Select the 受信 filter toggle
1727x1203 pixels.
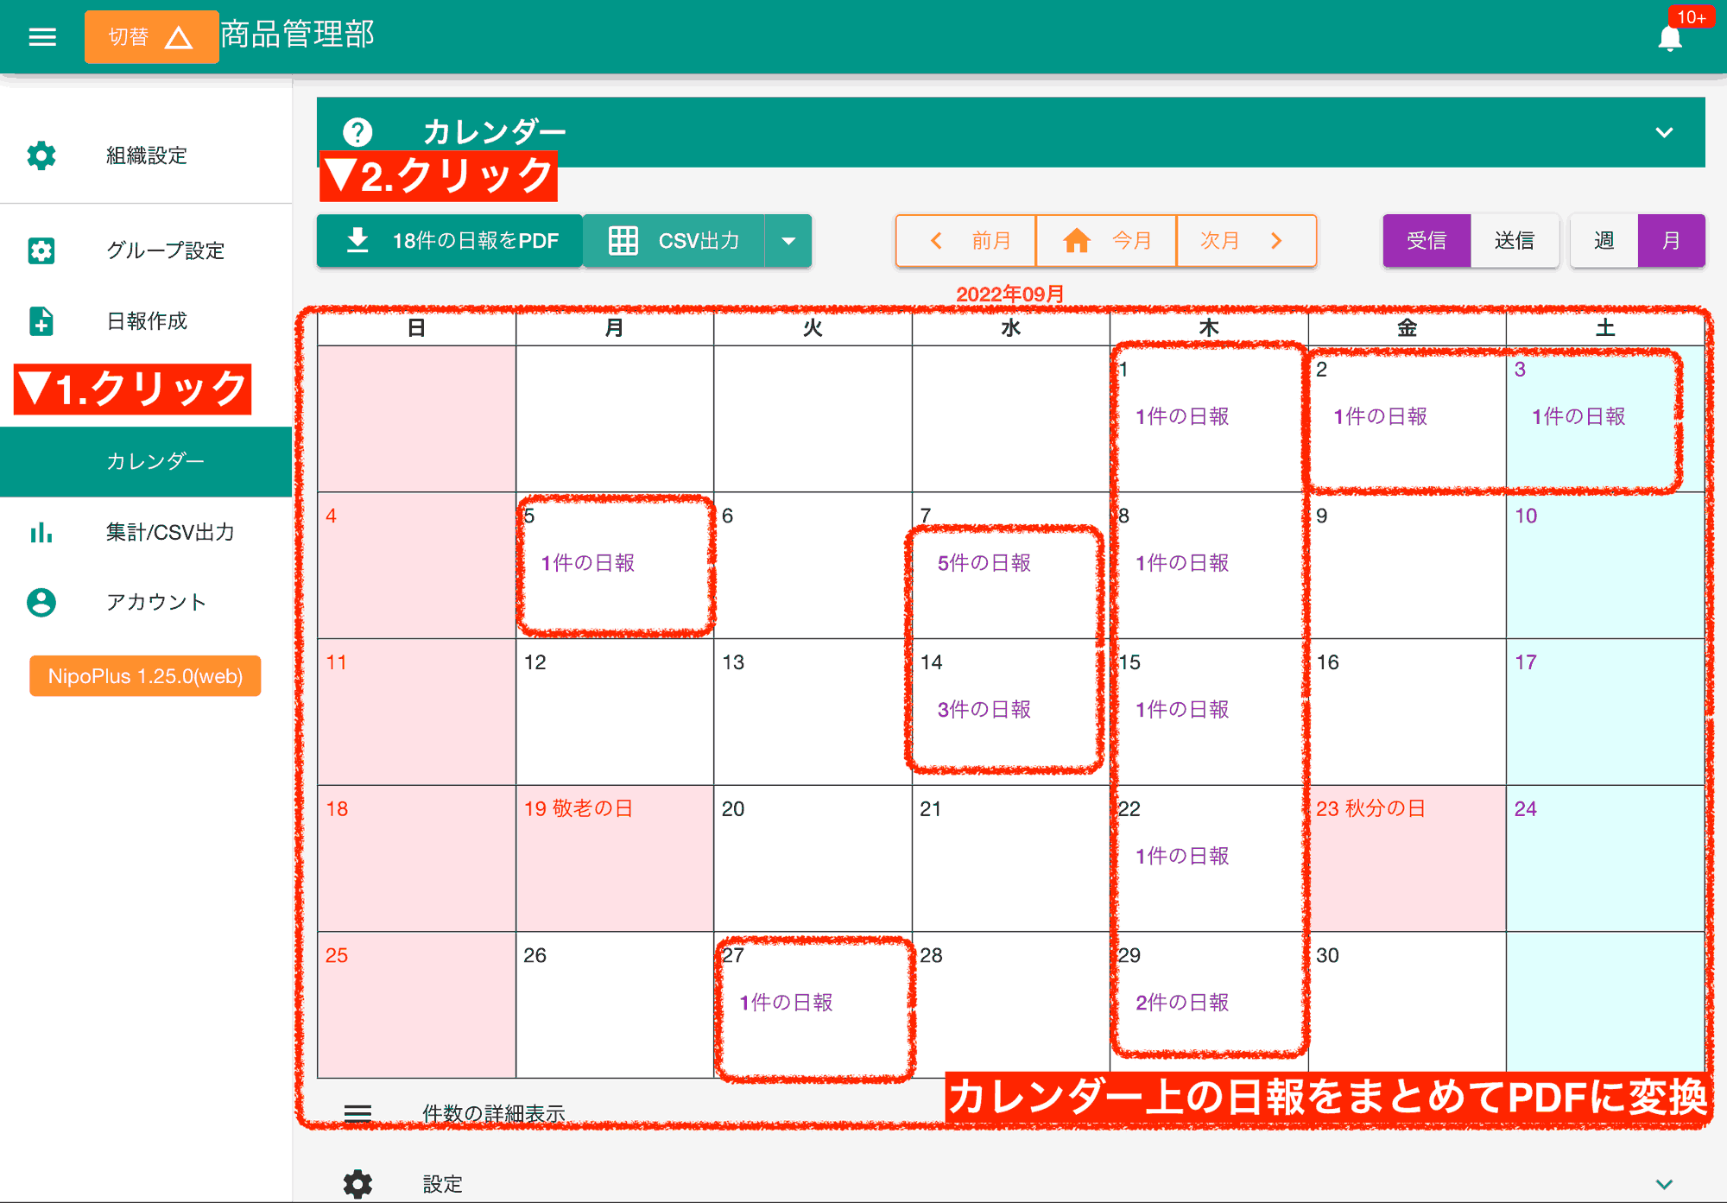point(1427,241)
